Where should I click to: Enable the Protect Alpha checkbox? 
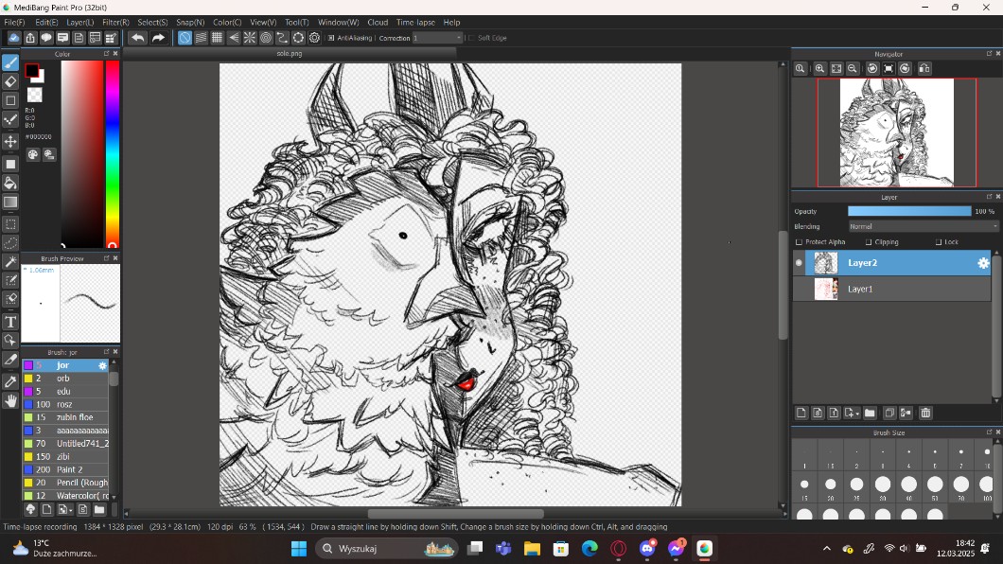coord(800,242)
